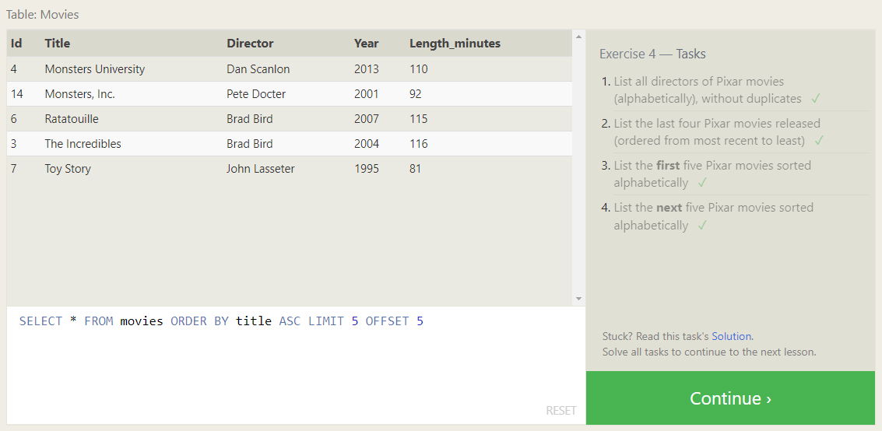Screen dimensions: 882x431
Task: Click the Year column header
Action: click(x=366, y=44)
